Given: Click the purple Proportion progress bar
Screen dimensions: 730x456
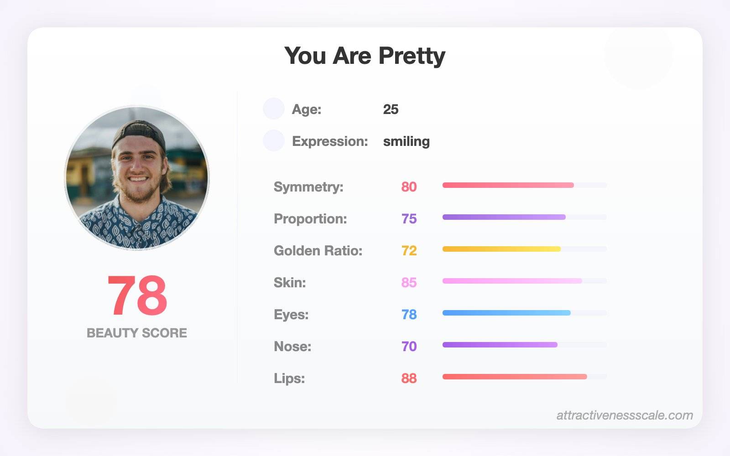Looking at the screenshot, I should pyautogui.click(x=525, y=217).
